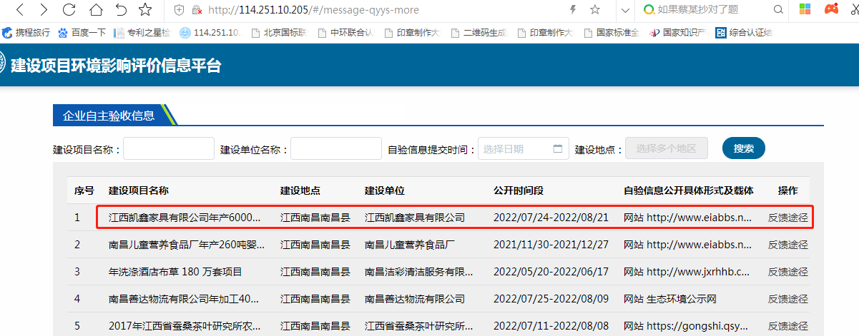Image resolution: width=859 pixels, height=336 pixels.
Task: Click the 自验信息公开具体形式及载体 column header
Action: tap(689, 191)
